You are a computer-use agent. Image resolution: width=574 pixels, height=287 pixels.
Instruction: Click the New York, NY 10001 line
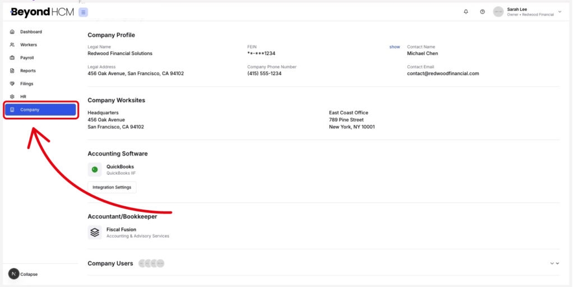click(352, 127)
